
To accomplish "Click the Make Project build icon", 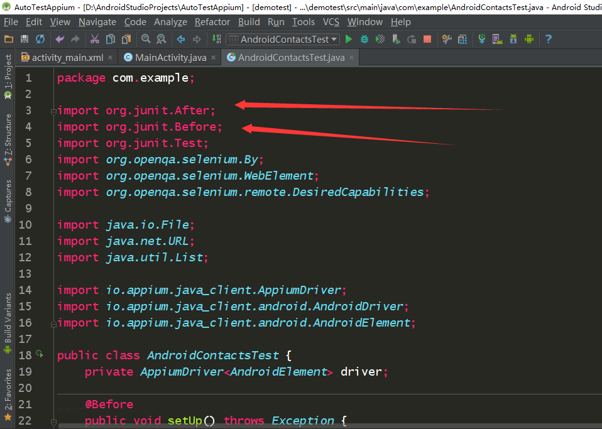I will point(217,39).
